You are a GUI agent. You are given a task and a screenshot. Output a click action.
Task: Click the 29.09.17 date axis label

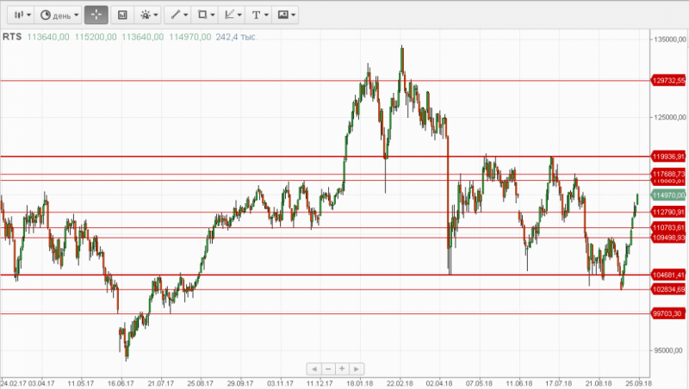pos(240,383)
